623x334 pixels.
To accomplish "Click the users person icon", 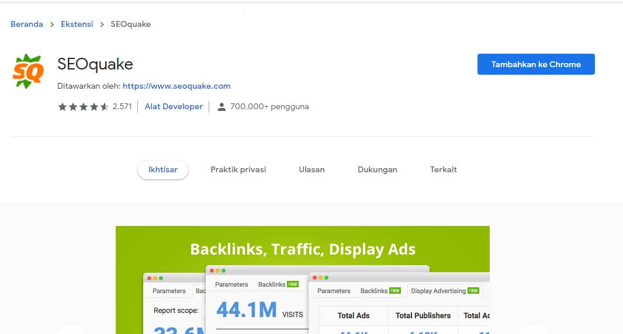I will tap(221, 106).
